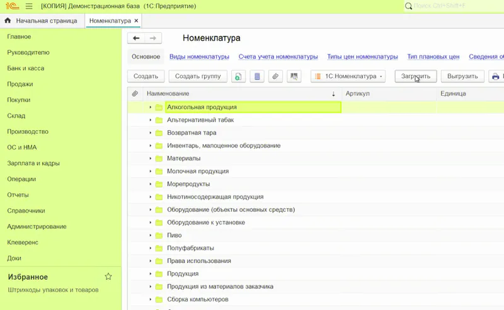Click the Загрузить button
This screenshot has width=504, height=310.
pos(416,77)
